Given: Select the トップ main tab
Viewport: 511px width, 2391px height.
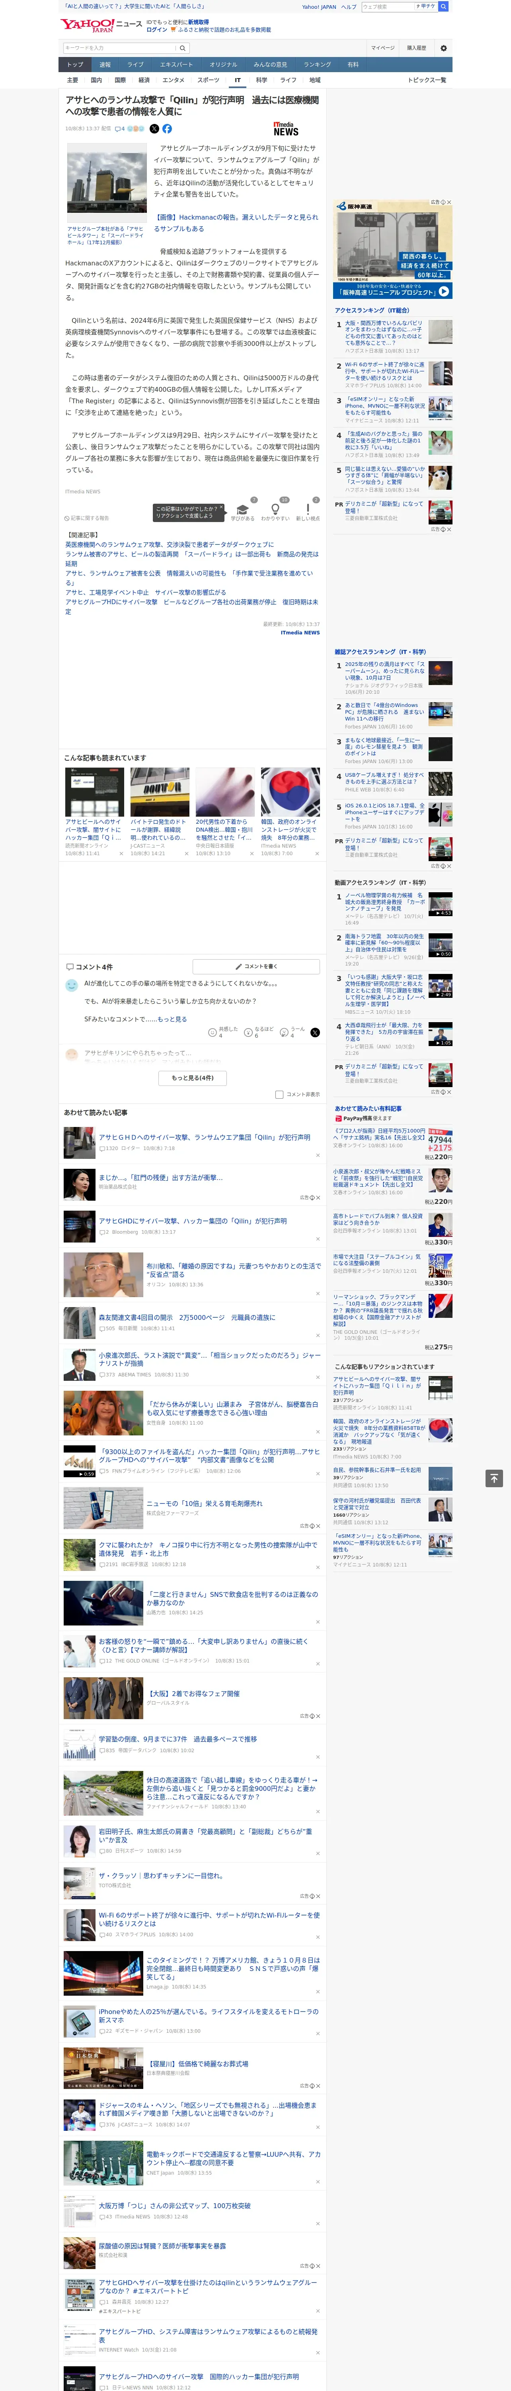Looking at the screenshot, I should click(75, 65).
